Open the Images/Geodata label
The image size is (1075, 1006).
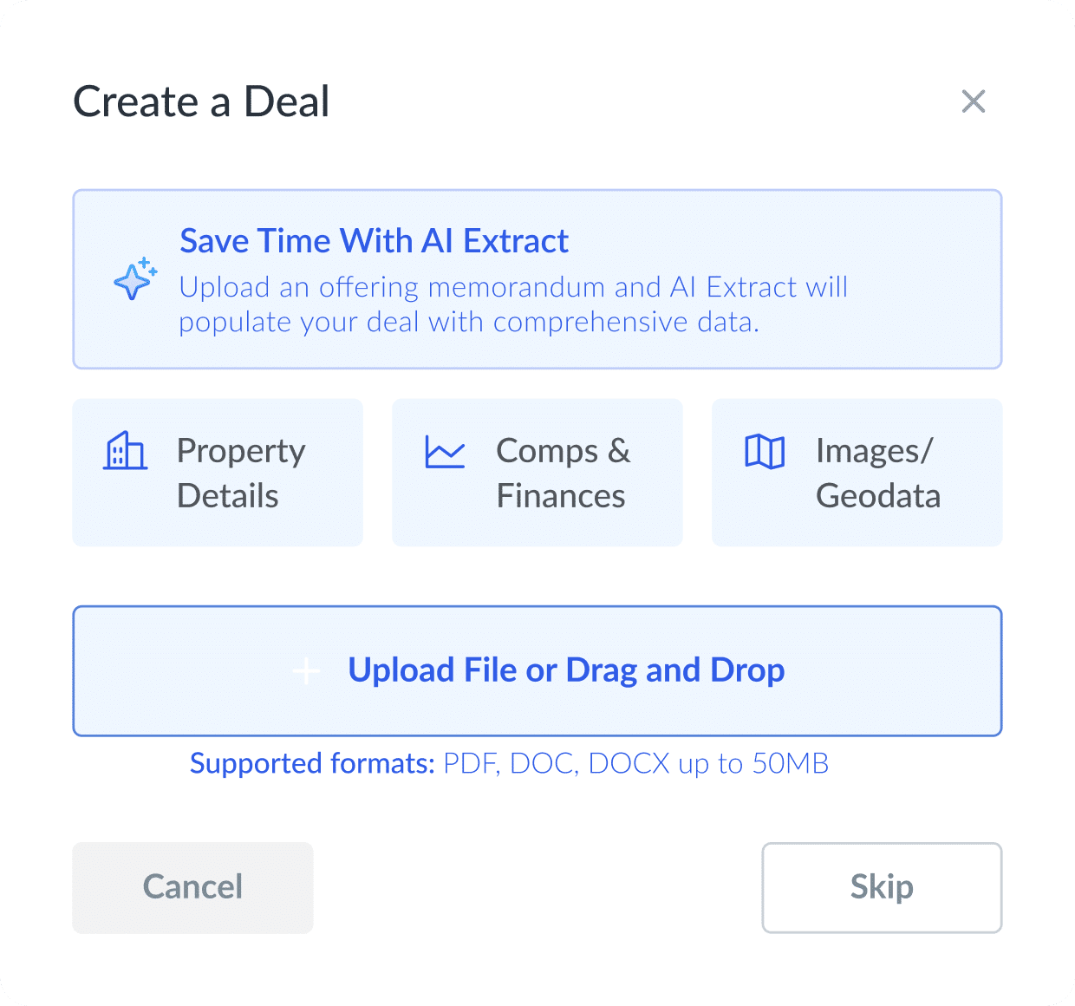[x=877, y=474]
